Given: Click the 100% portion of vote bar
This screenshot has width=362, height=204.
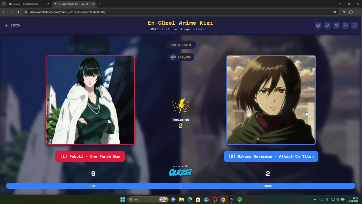Looking at the screenshot, I should click(268, 186).
